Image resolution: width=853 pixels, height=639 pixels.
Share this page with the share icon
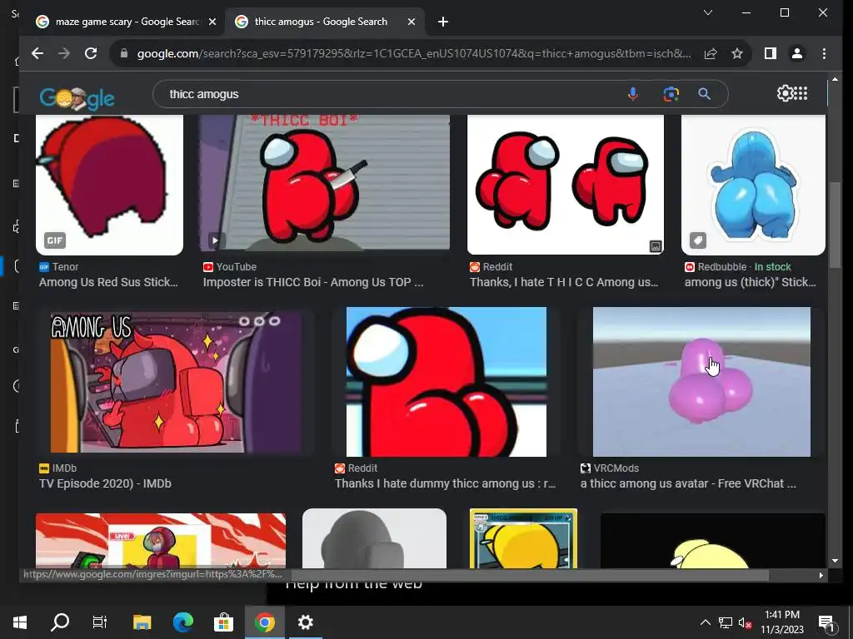[x=711, y=53]
